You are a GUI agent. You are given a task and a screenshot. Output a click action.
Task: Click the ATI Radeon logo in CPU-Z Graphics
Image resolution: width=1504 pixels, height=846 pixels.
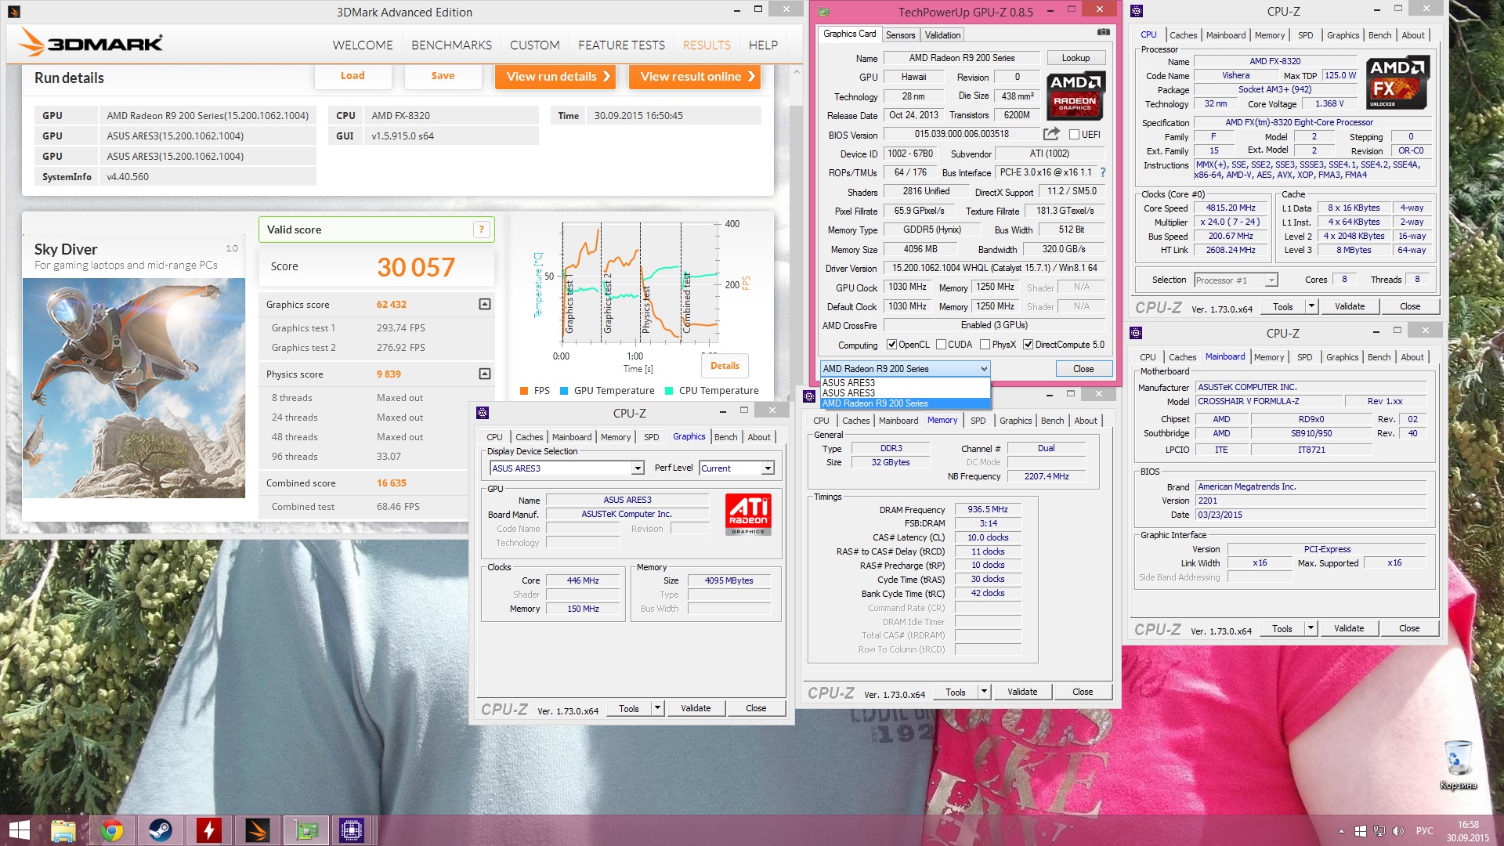[x=748, y=515]
